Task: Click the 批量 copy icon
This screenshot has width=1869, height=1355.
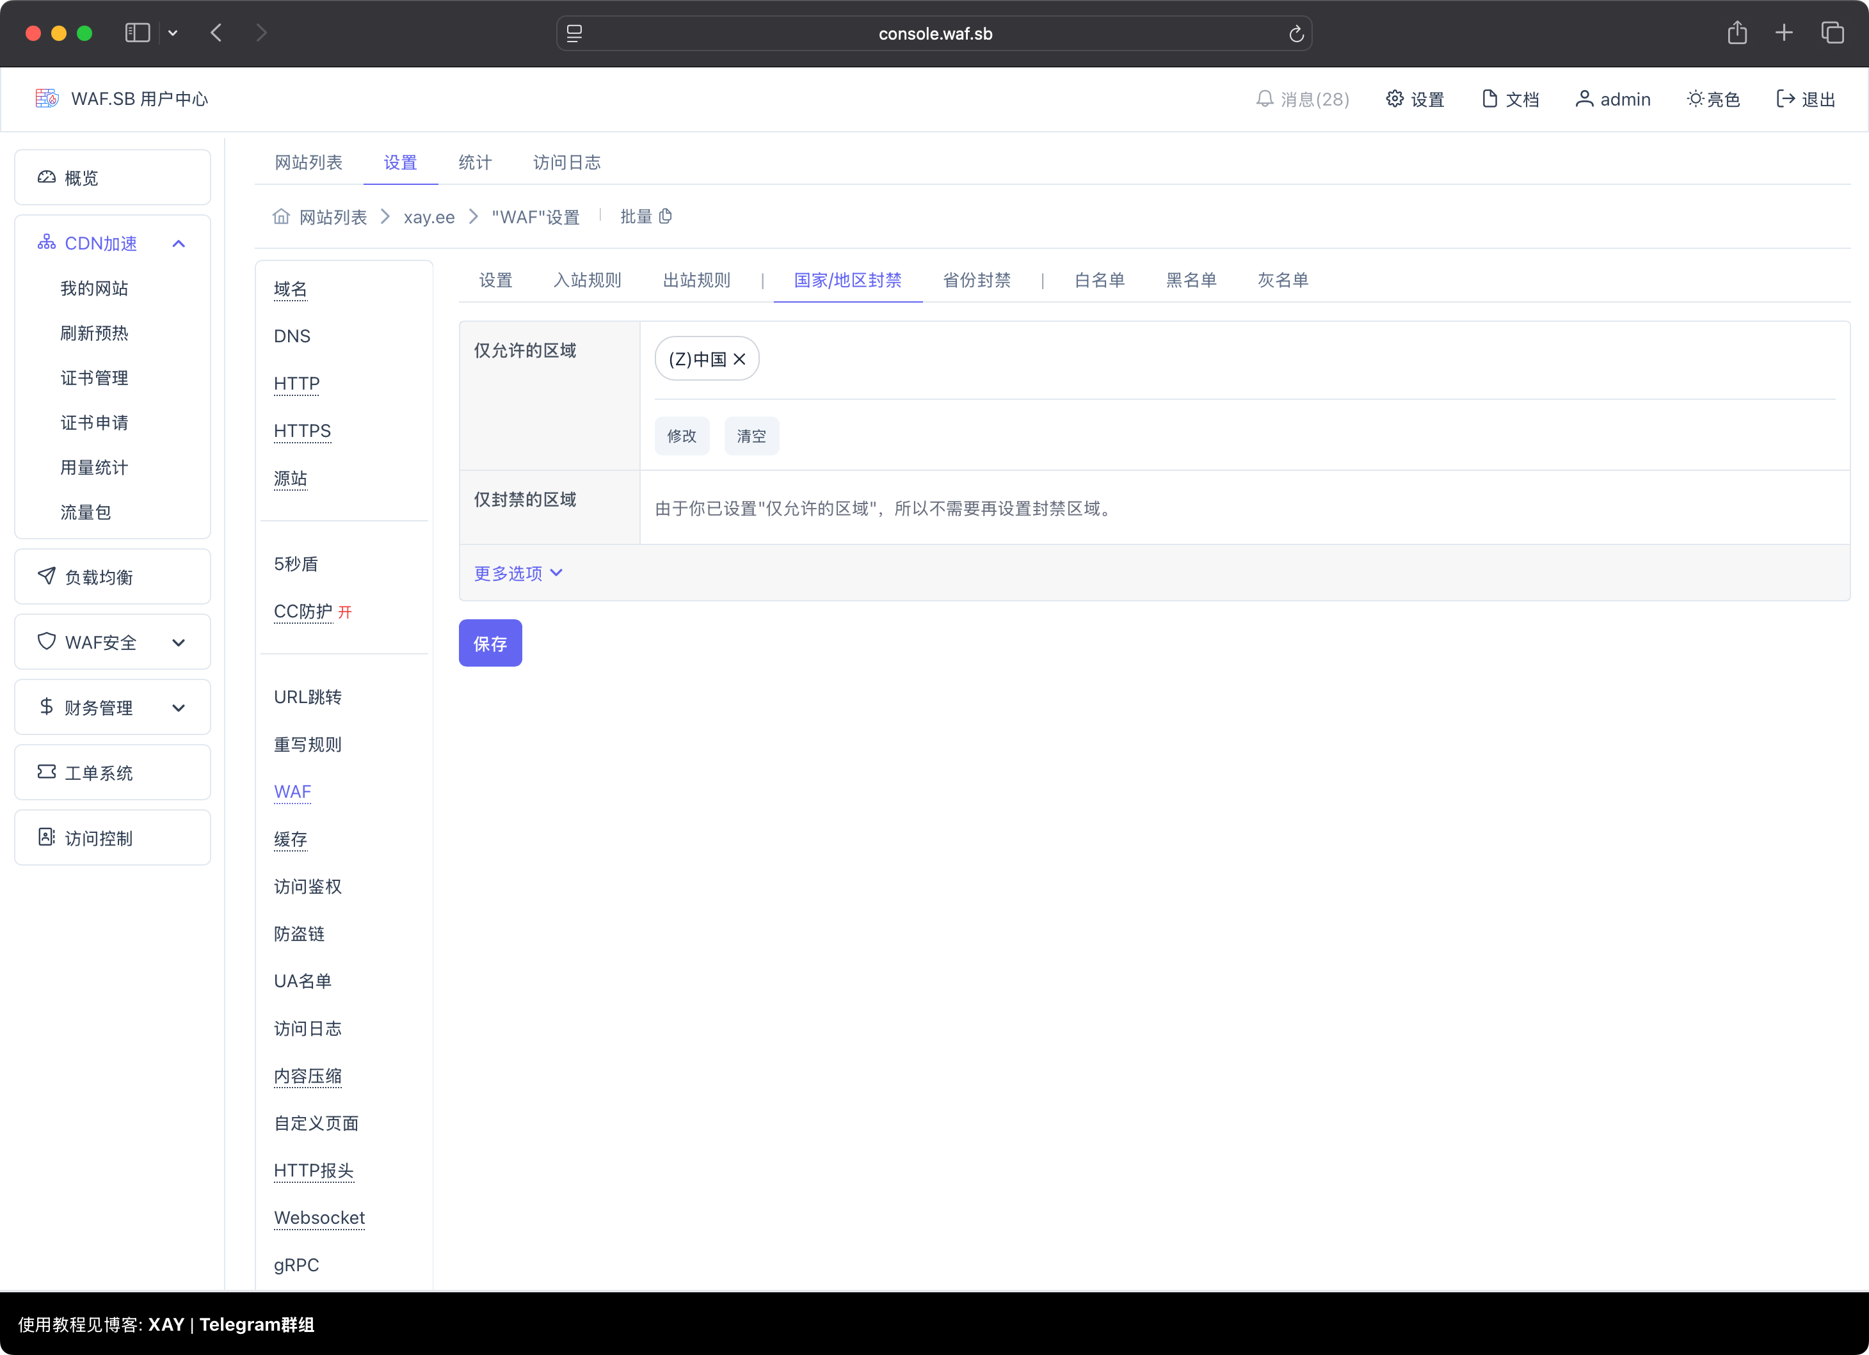Action: tap(666, 216)
